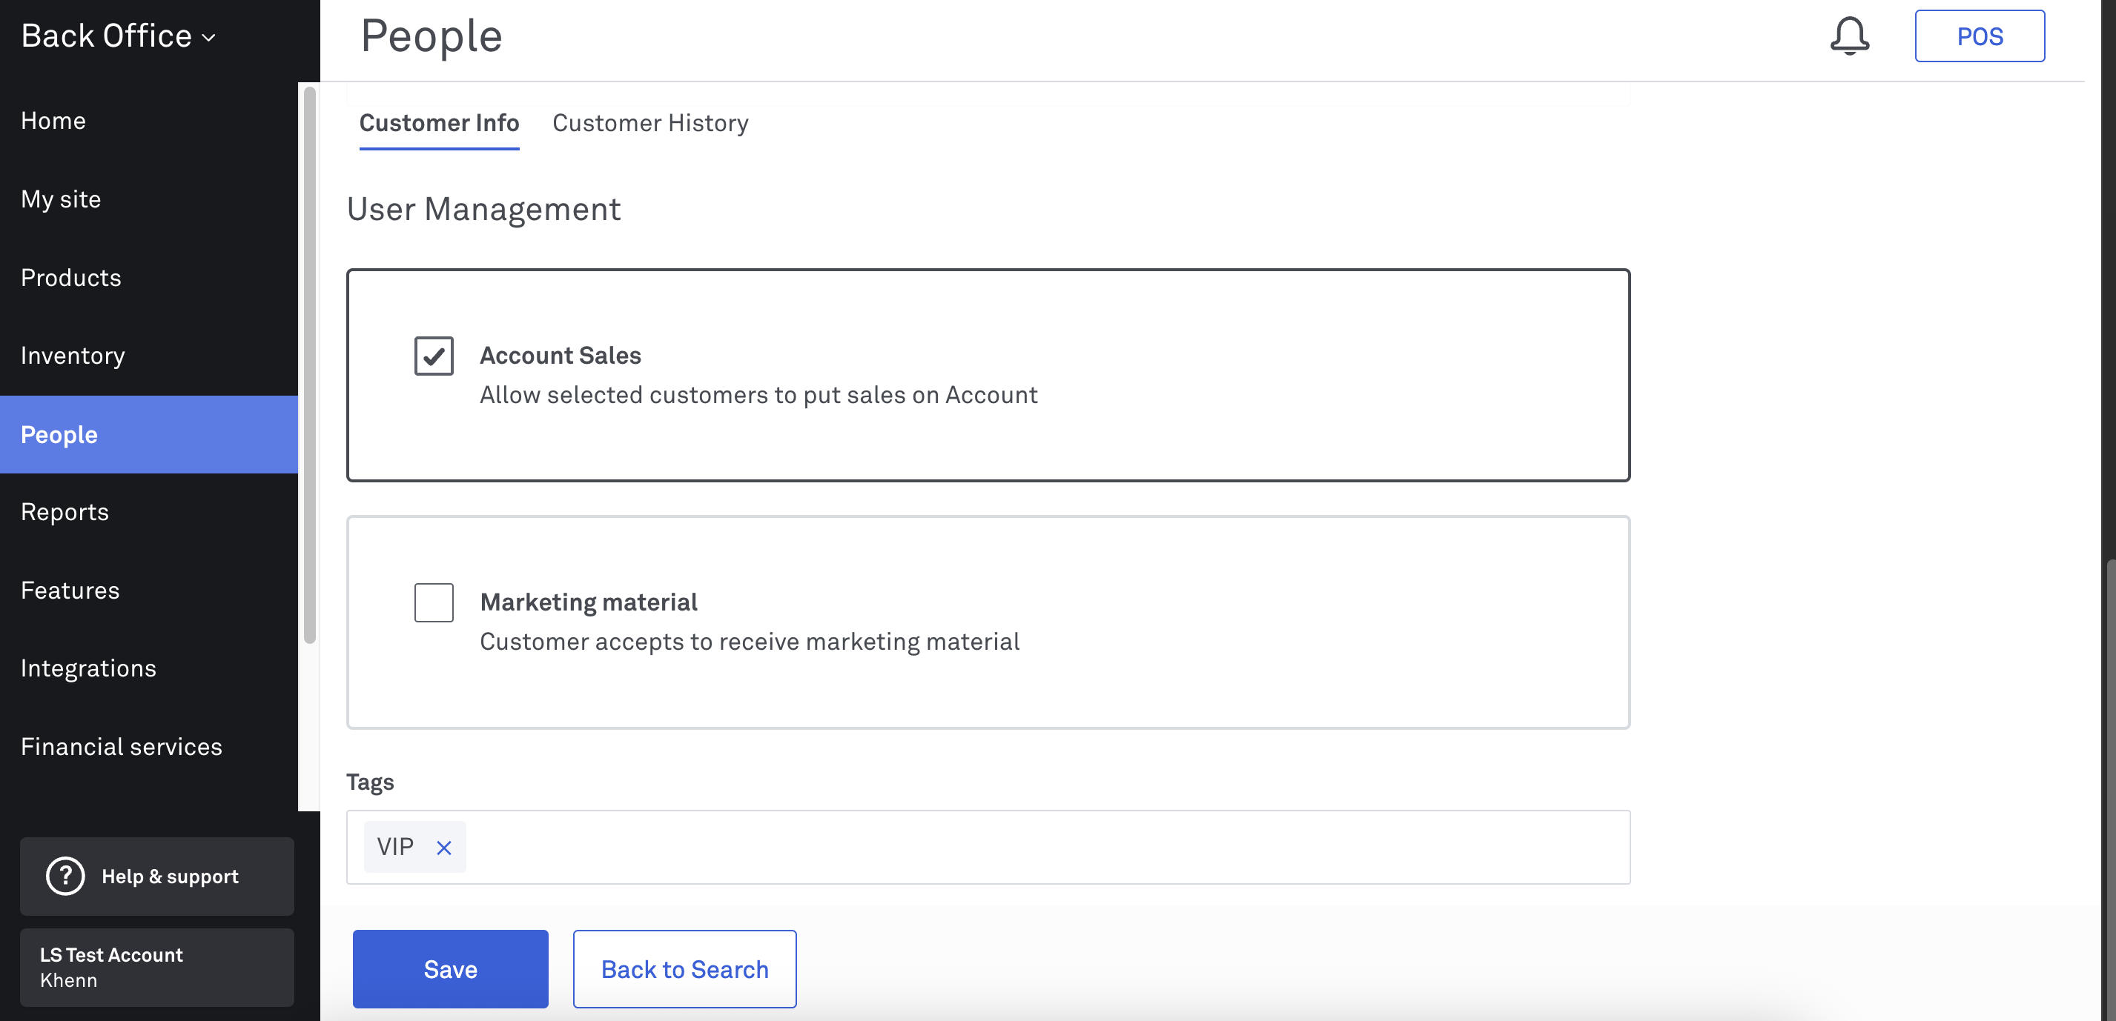The image size is (2116, 1021).
Task: Select the Customer Info tab
Action: tap(439, 122)
